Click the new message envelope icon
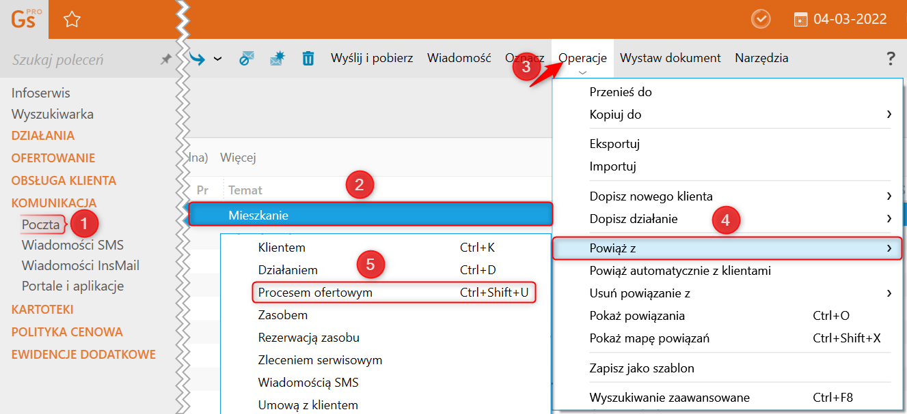The width and height of the screenshot is (907, 414). click(277, 59)
